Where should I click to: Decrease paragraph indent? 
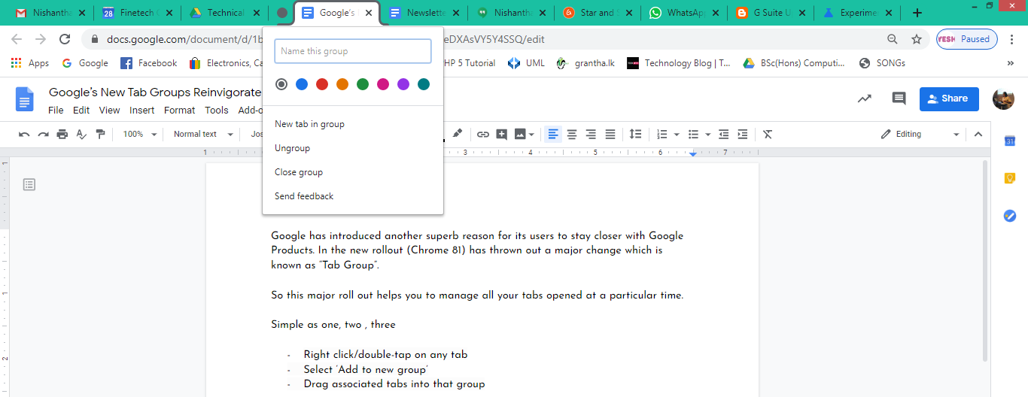(723, 135)
